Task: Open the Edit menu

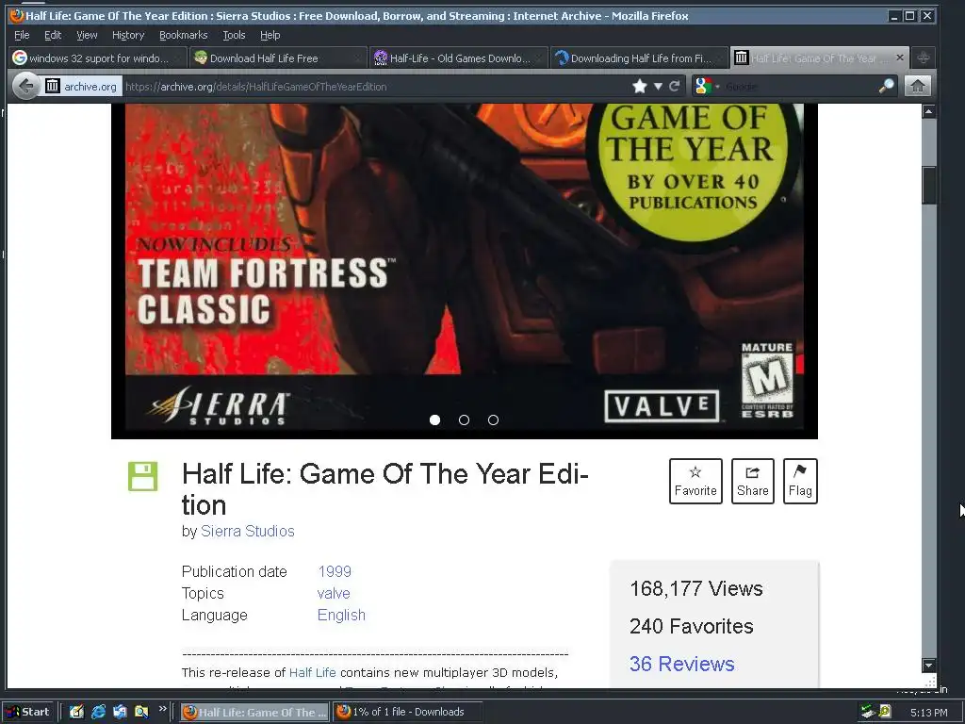Action: (53, 35)
